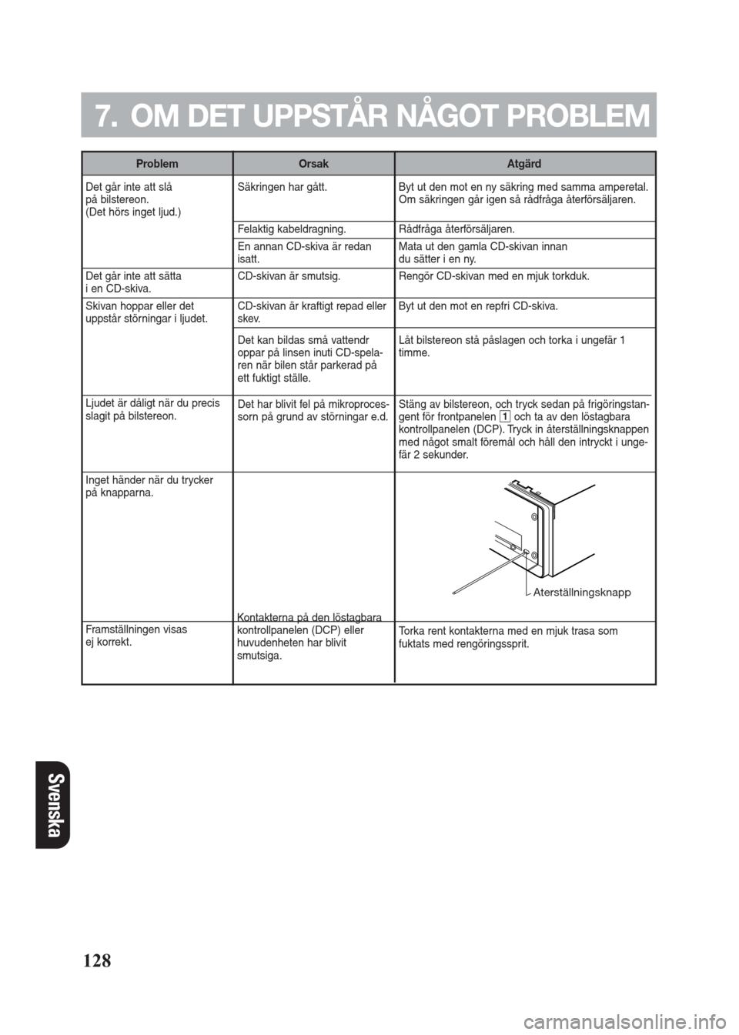
Task: Click the Svenska language side tab
Action: [53, 804]
